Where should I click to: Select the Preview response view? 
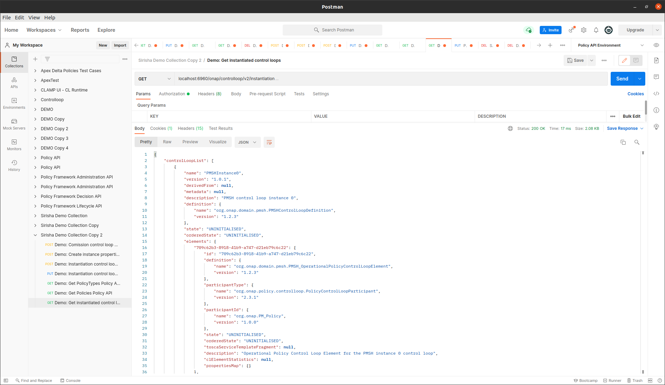[190, 142]
